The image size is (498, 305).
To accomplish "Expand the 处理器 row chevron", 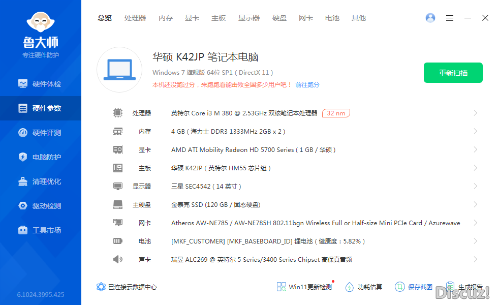I will tap(476, 113).
